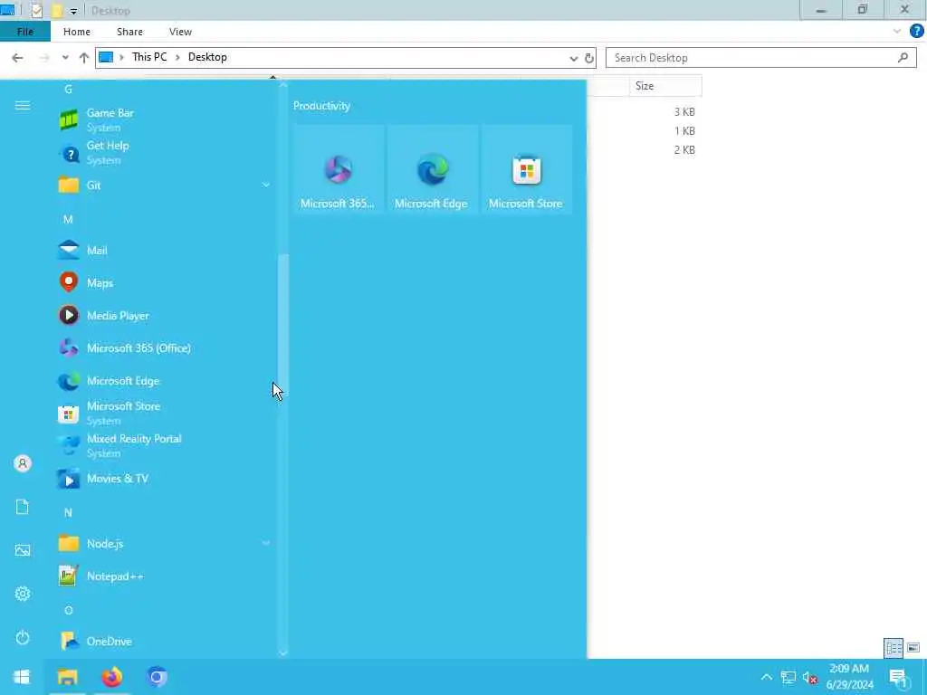927x695 pixels.
Task: Open the View ribbon tab
Action: [x=180, y=32]
